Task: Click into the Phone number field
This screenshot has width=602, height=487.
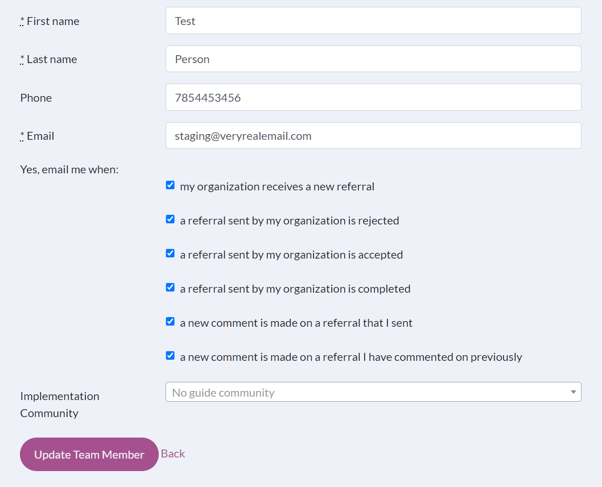Action: [x=373, y=98]
